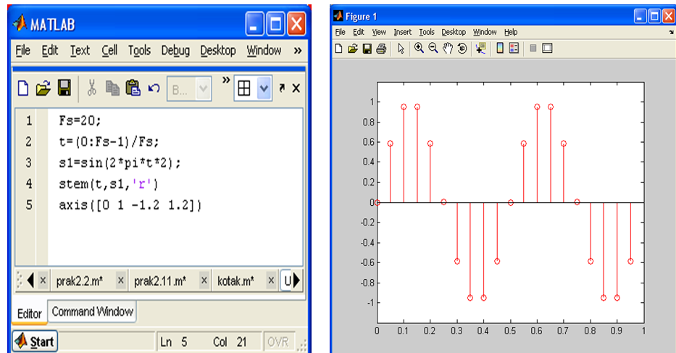This screenshot has height=353, width=676.
Task: Toggle the OVR overwrite indicator in status bar
Action: pyautogui.click(x=278, y=342)
